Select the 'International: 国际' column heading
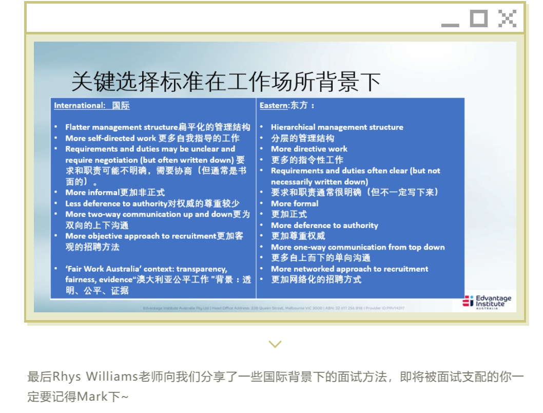Screen dimensions: 543x413 92,105
